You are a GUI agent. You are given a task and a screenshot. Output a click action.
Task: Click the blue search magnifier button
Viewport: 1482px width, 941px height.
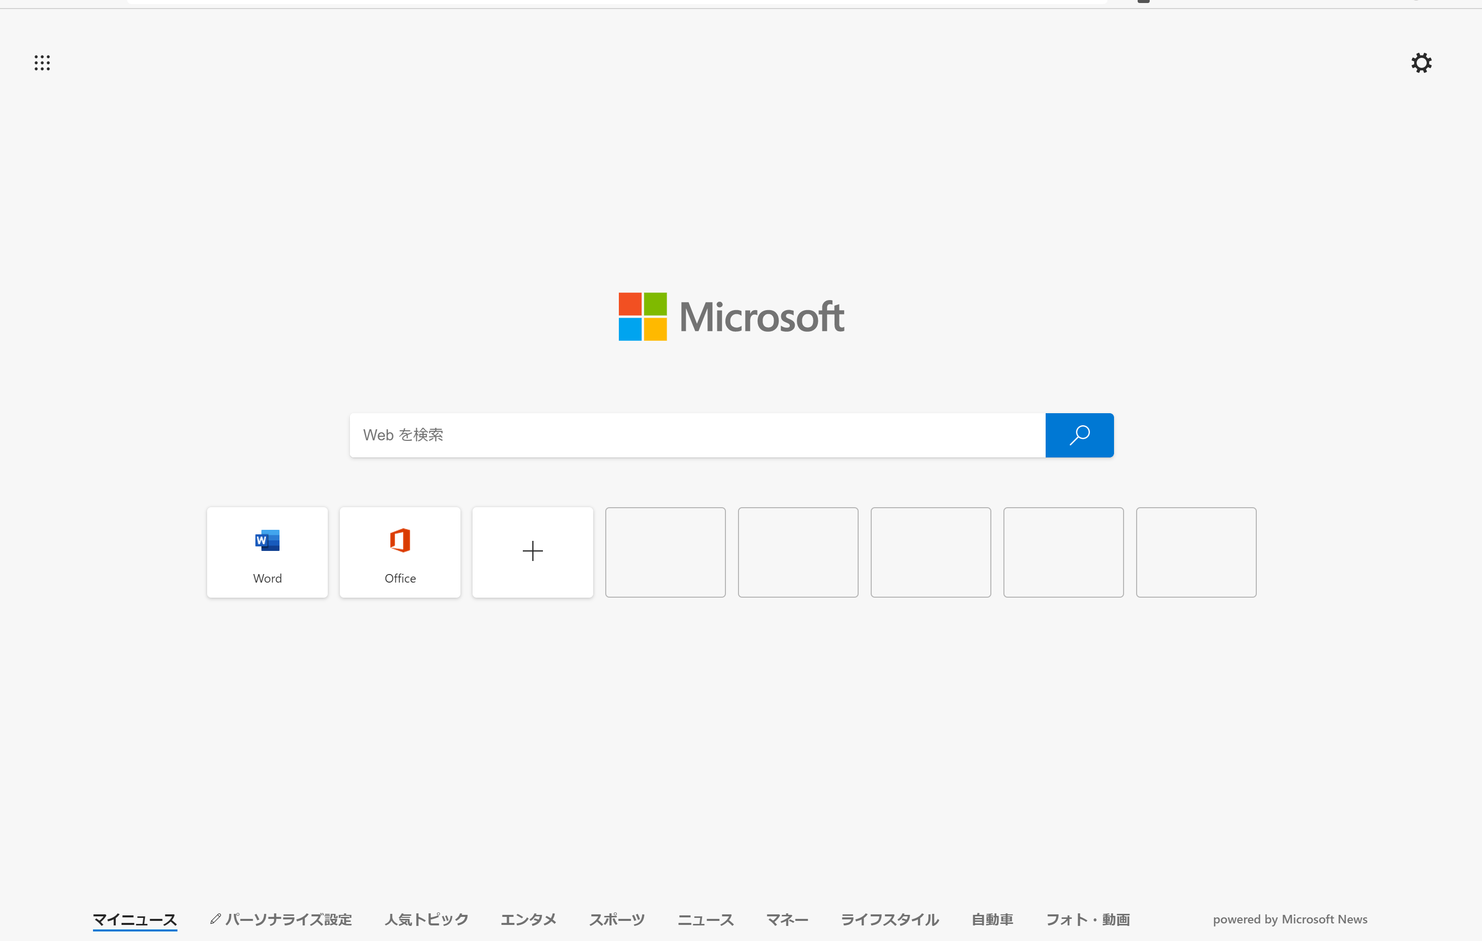(1079, 435)
